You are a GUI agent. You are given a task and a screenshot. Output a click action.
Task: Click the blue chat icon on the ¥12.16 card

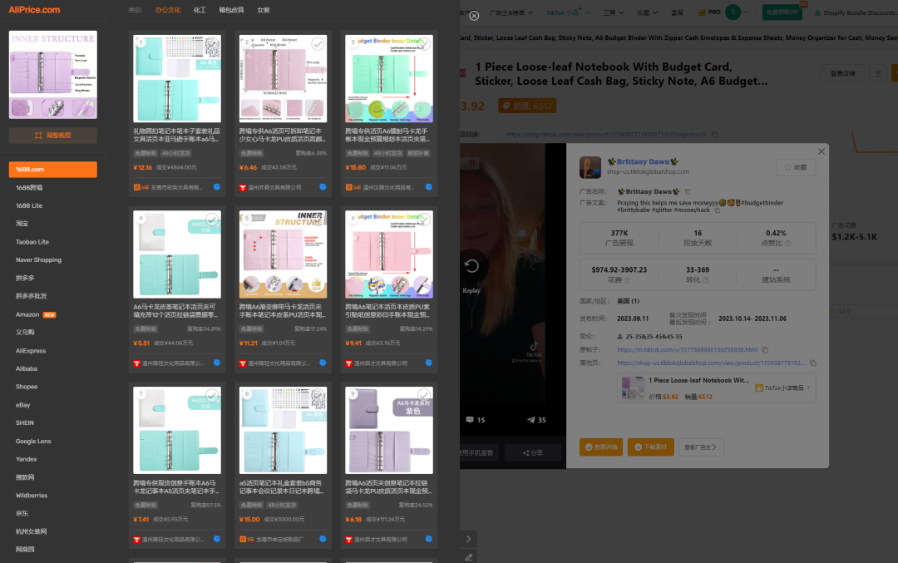pyautogui.click(x=217, y=187)
